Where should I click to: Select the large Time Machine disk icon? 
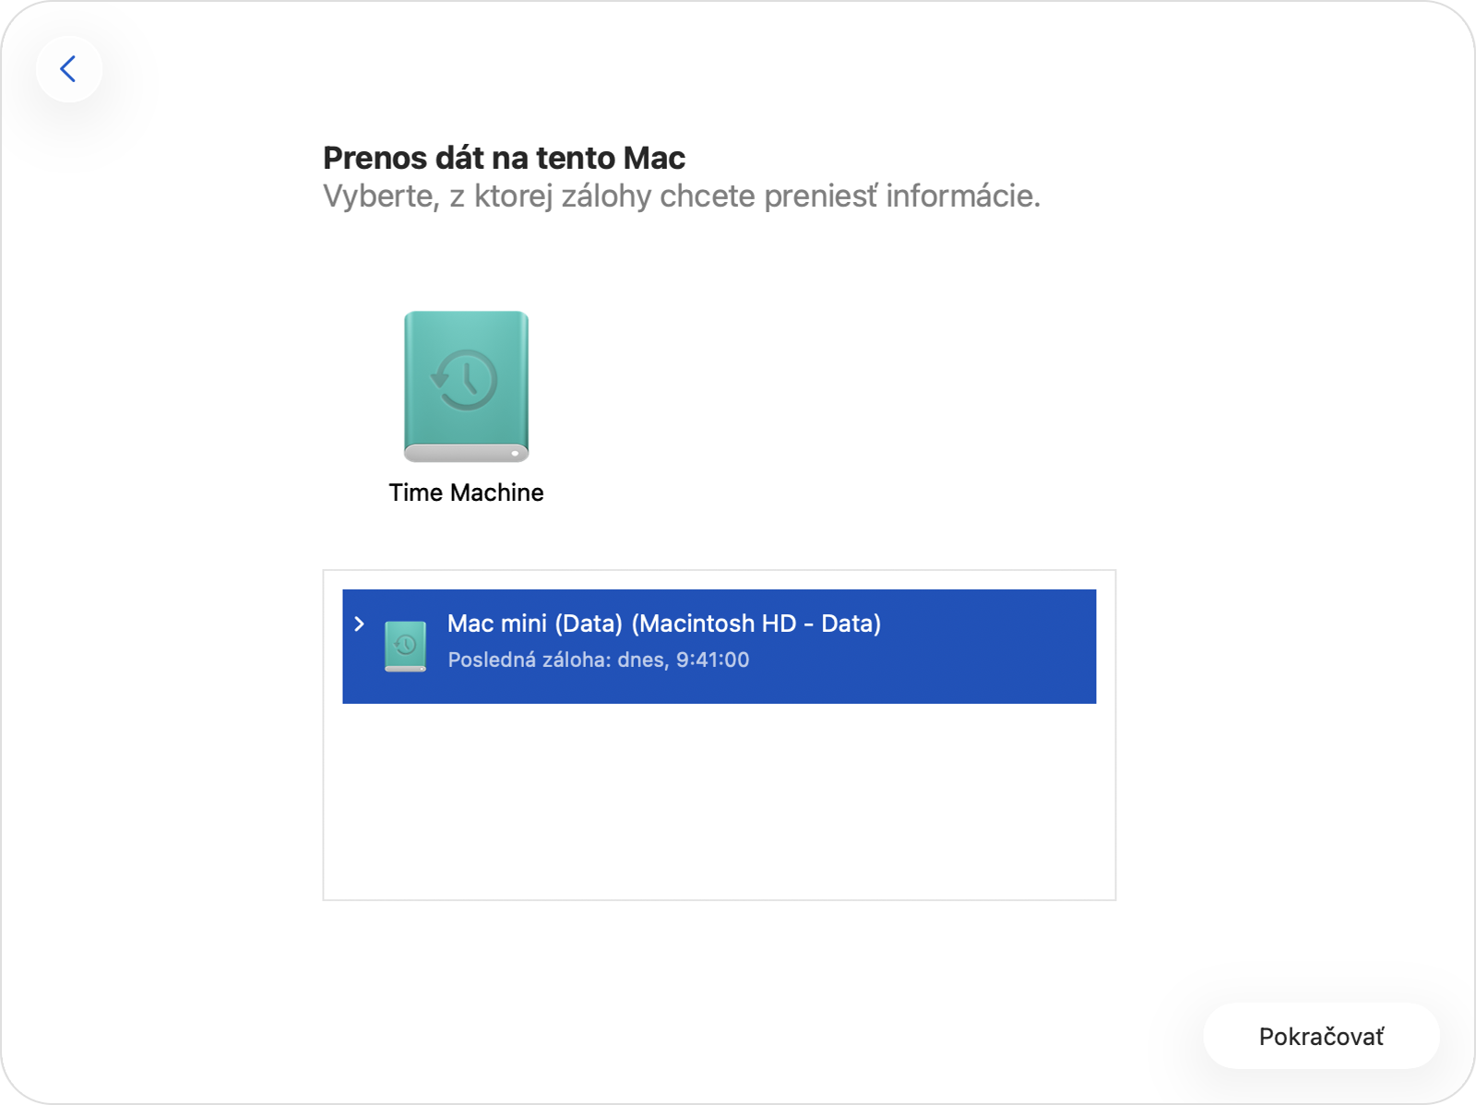pyautogui.click(x=466, y=386)
